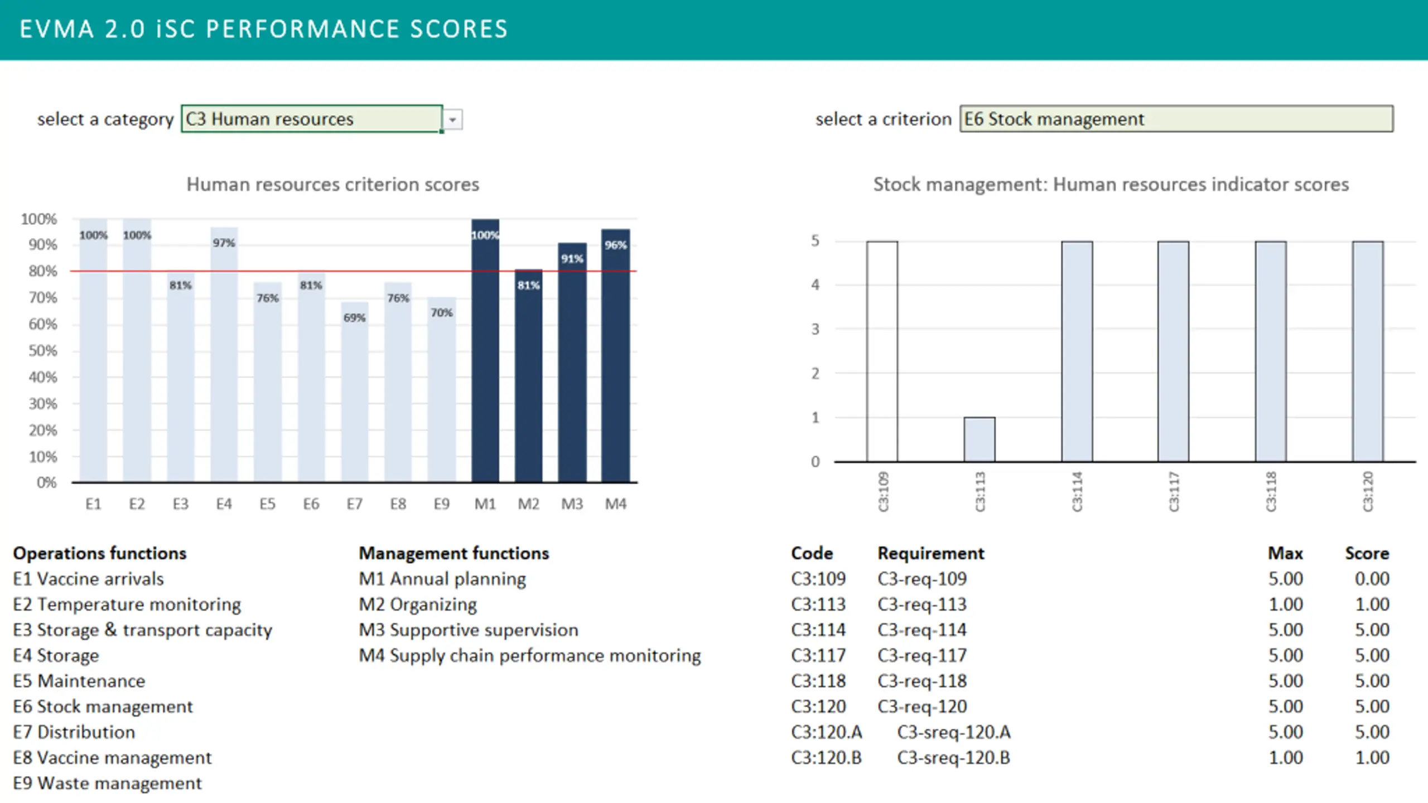Click the 0.00 score for C3:109
Screen dimensions: 1428x803
[x=1372, y=579]
